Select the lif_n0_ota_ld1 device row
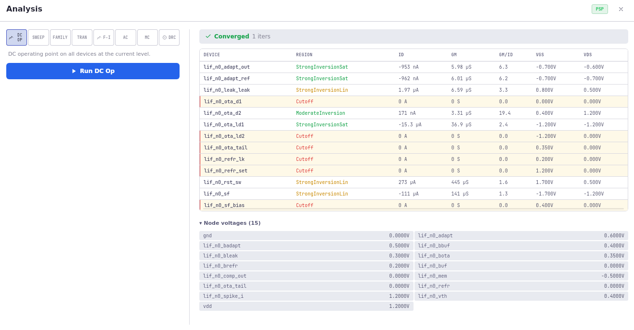This screenshot has width=634, height=330. (414, 125)
